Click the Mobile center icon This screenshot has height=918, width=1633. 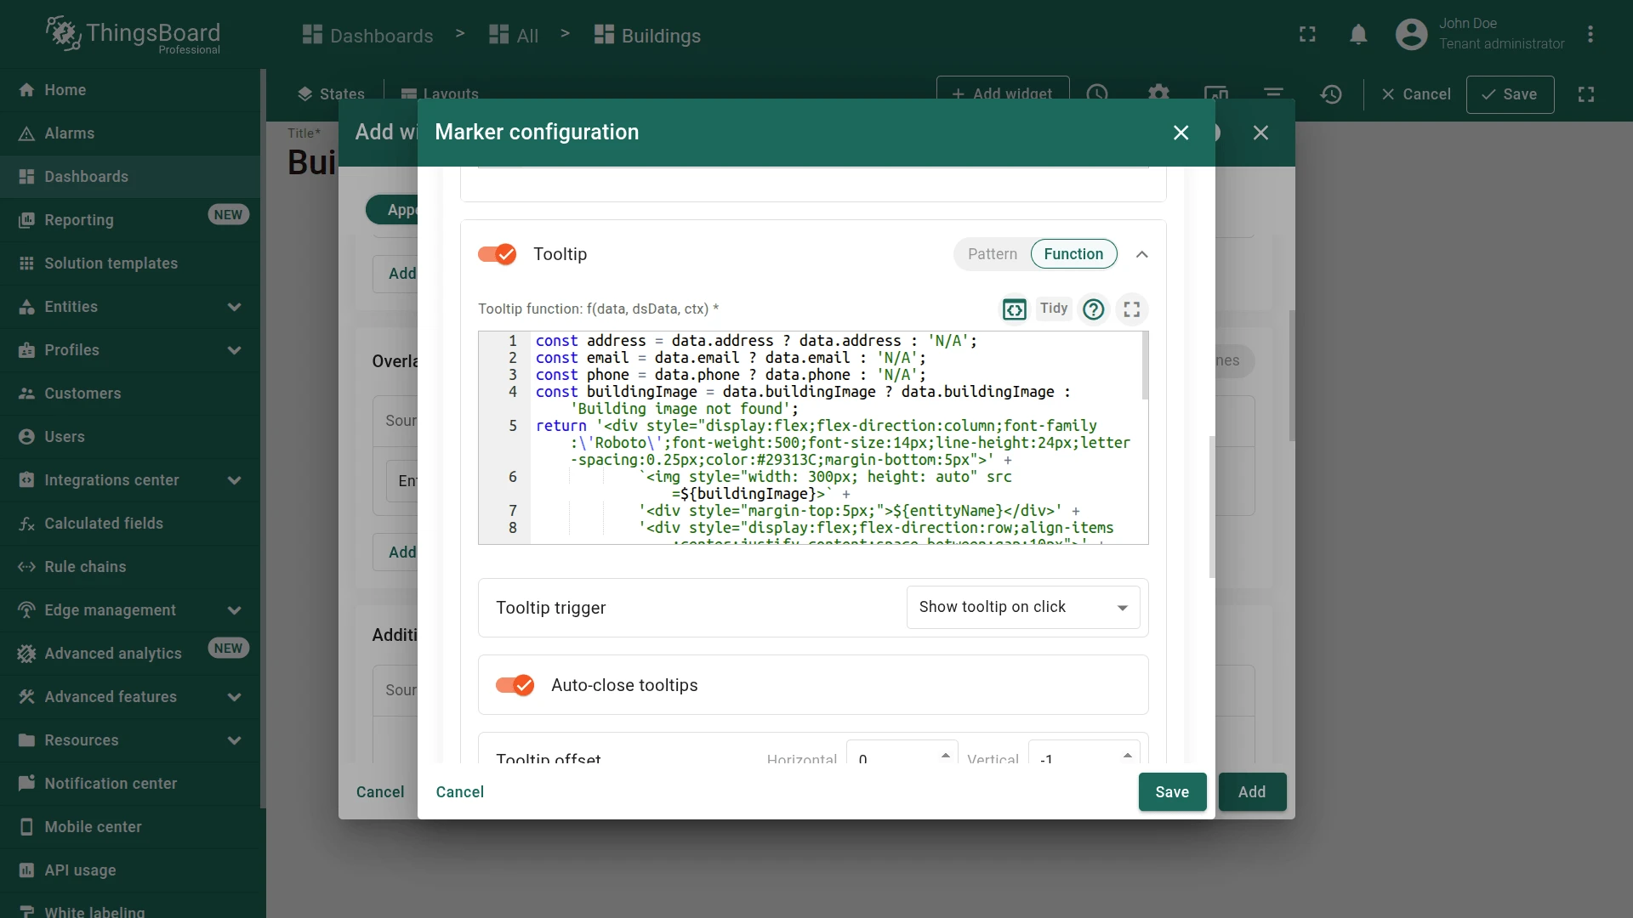point(27,827)
